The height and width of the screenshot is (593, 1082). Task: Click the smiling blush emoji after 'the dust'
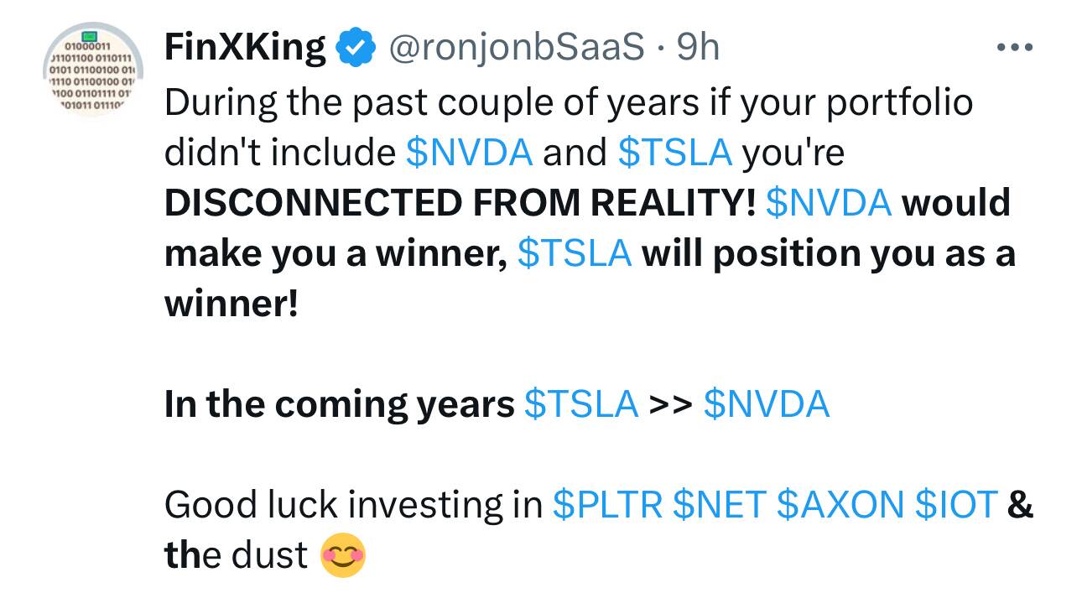pyautogui.click(x=343, y=555)
